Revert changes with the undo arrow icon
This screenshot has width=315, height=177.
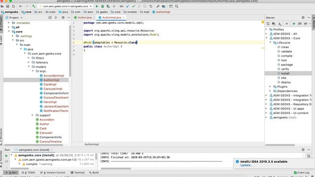[151, 6]
